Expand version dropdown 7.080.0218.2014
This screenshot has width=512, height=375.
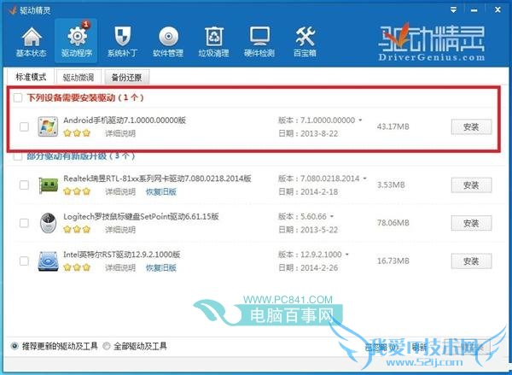(364, 179)
